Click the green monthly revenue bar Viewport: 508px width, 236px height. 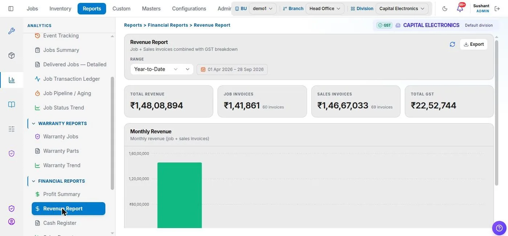pyautogui.click(x=180, y=195)
